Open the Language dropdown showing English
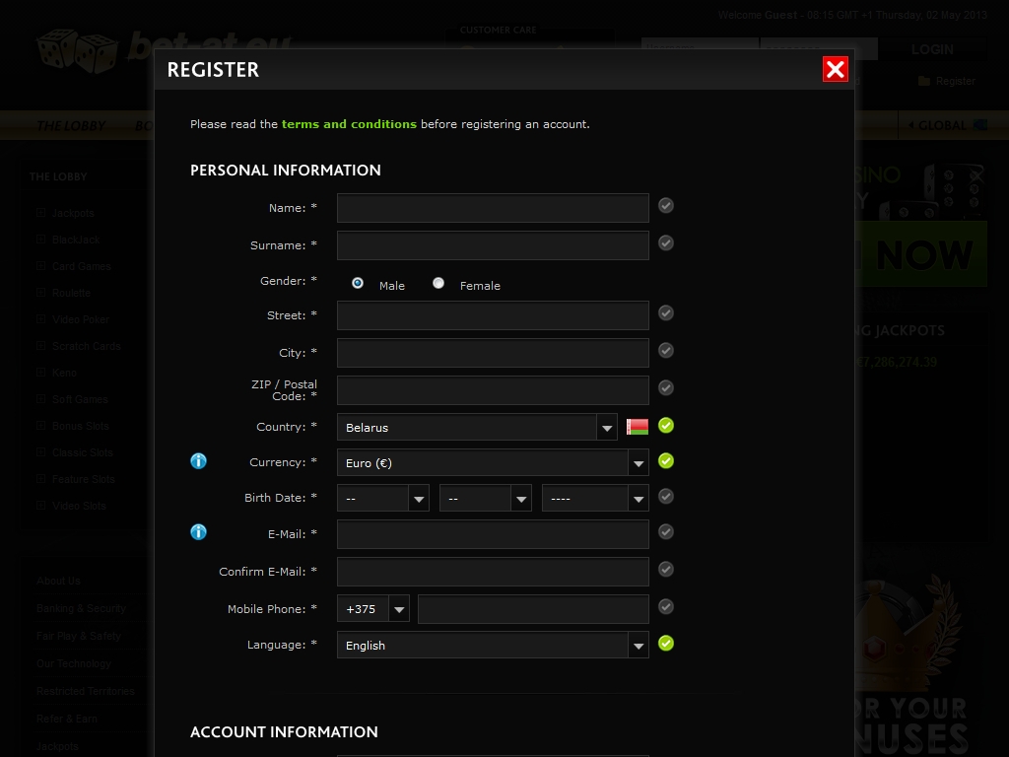This screenshot has width=1009, height=757. 492,646
